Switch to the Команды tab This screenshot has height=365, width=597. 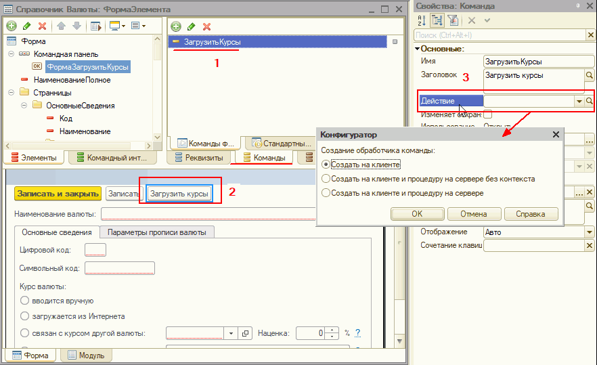pos(264,157)
